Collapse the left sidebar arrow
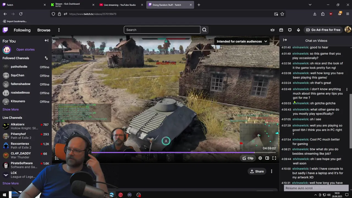This screenshot has height=198, width=352. 46,41
